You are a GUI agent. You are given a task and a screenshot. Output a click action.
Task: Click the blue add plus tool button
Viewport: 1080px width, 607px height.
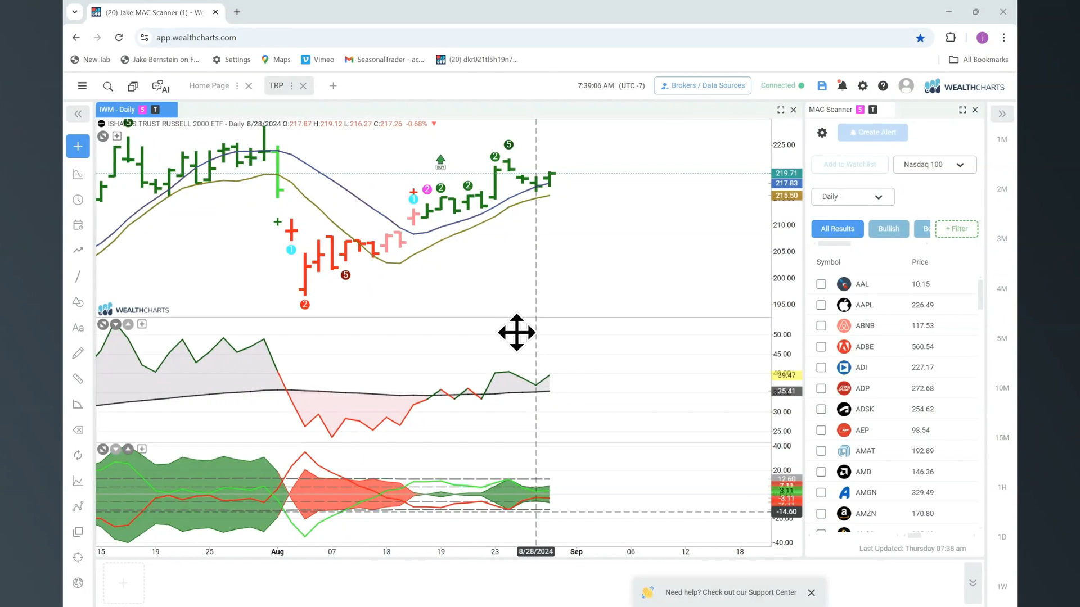coord(78,146)
